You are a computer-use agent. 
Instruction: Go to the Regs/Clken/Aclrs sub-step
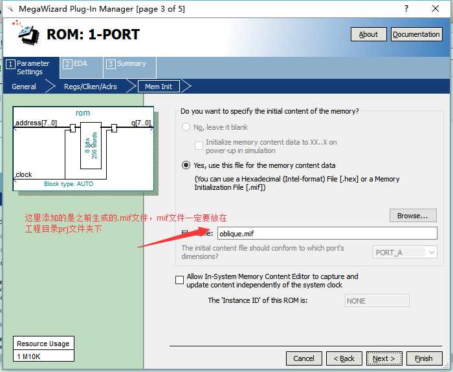click(x=91, y=87)
